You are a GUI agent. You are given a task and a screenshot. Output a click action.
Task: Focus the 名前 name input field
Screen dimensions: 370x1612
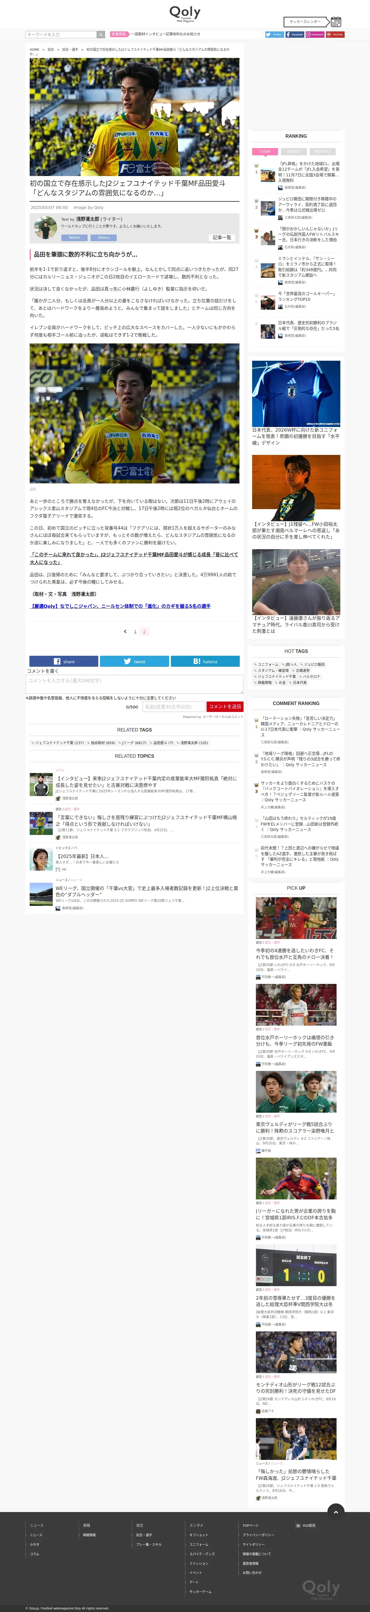(173, 706)
